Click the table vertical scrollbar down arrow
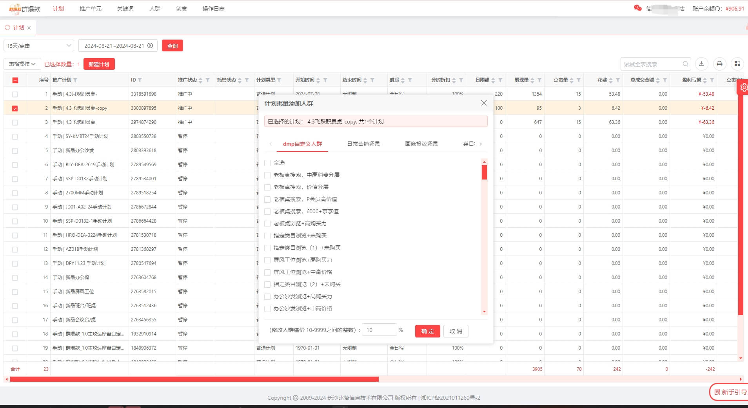Screen dimensions: 748x408 (x=741, y=358)
